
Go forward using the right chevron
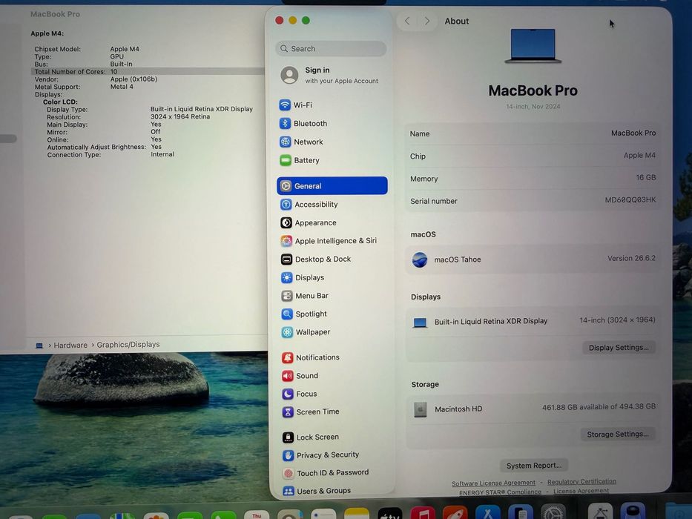pos(426,21)
